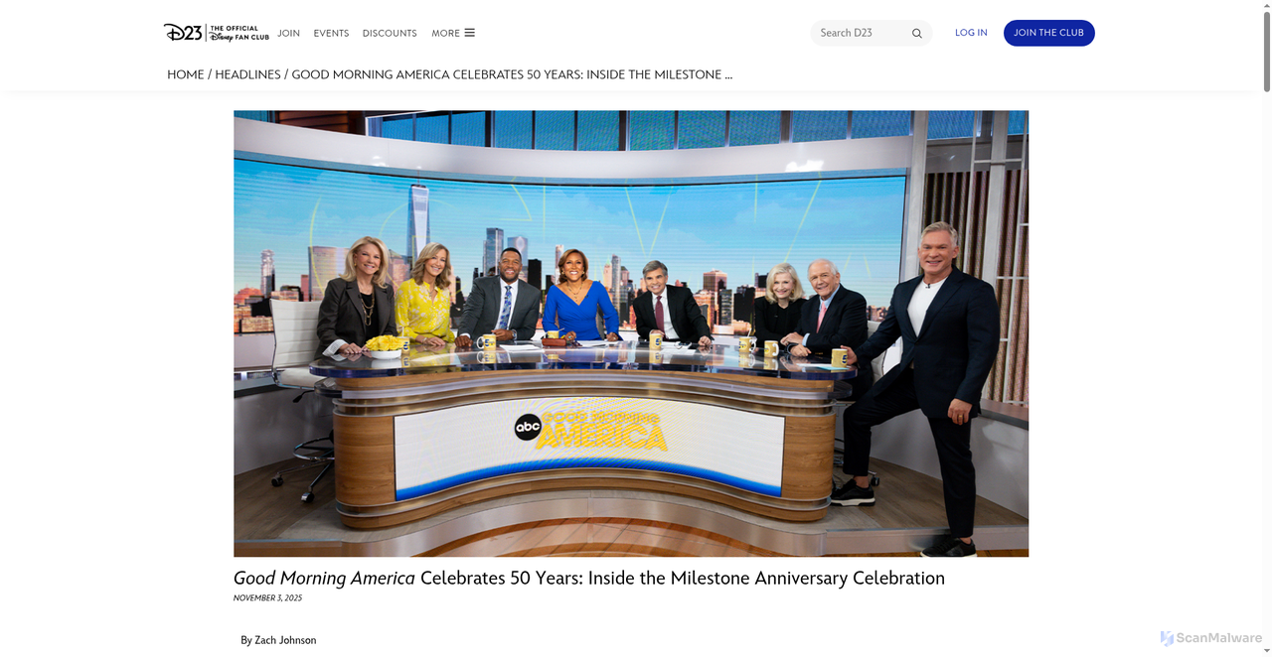
Task: Open the JOIN navigation menu item
Action: [288, 33]
